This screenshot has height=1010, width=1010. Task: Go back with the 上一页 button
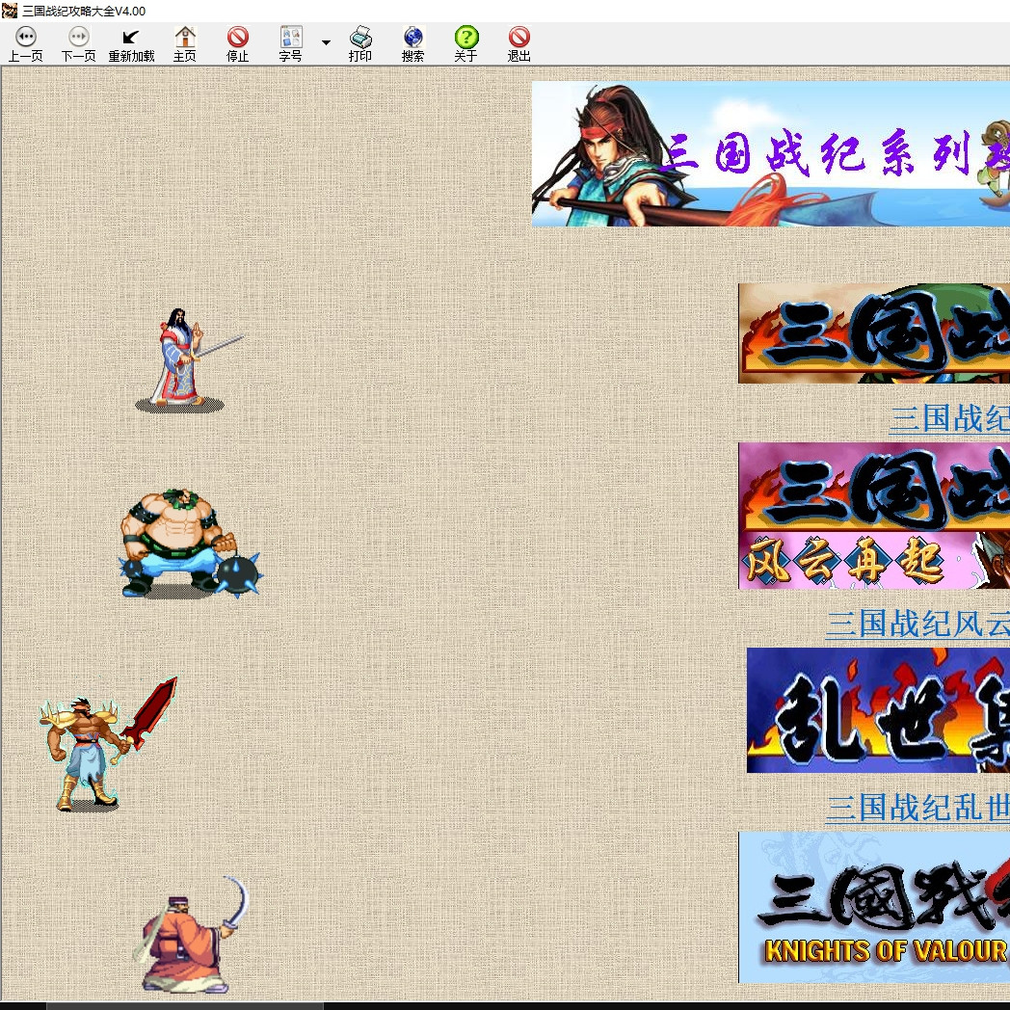click(x=26, y=43)
